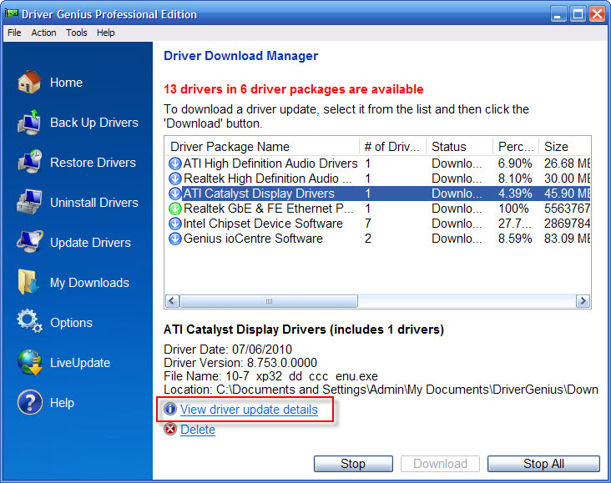Click the Driver Genius title bar app icon
Image resolution: width=611 pixels, height=483 pixels.
pyautogui.click(x=12, y=13)
